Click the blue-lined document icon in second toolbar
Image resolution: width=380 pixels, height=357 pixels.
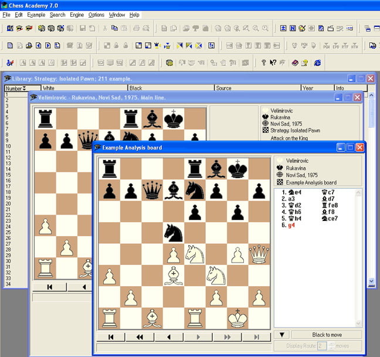coord(10,45)
